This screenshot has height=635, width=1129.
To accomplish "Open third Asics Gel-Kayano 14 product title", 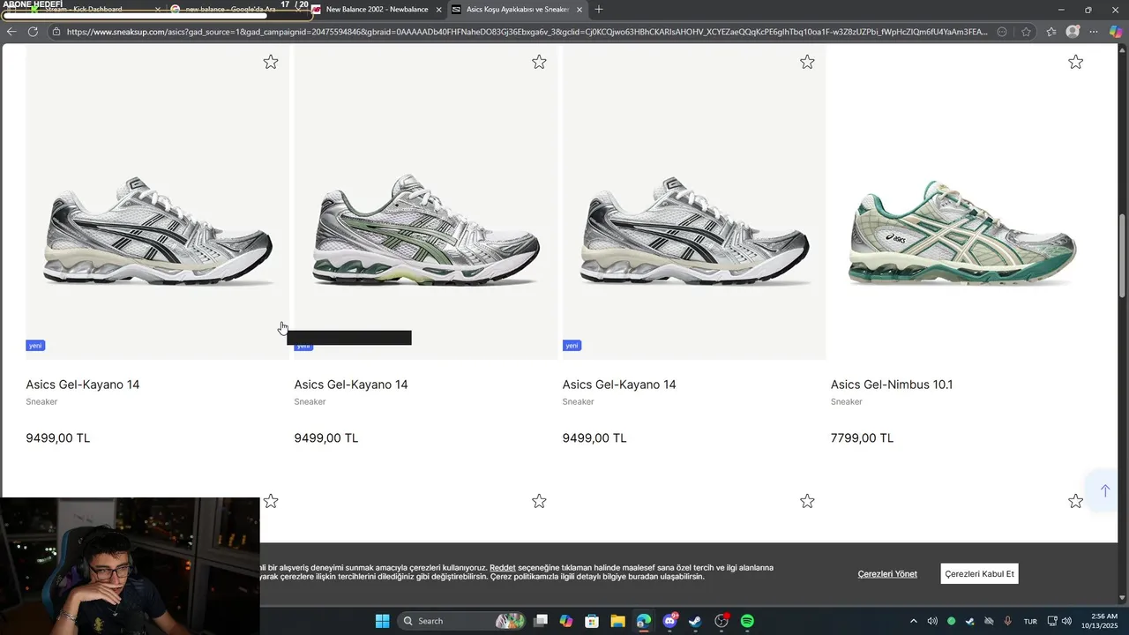I will tap(619, 385).
